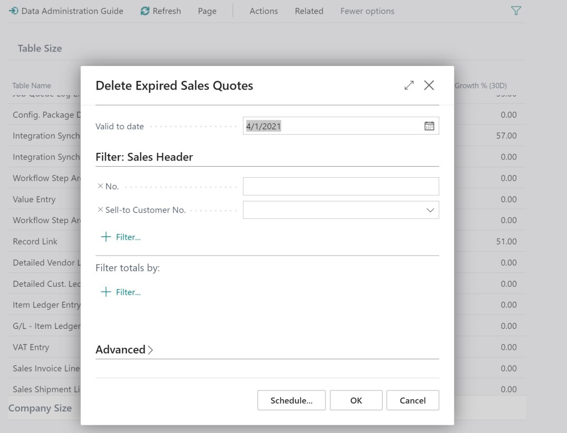The width and height of the screenshot is (567, 433).
Task: Click the filter funnel icon
Action: pyautogui.click(x=516, y=11)
